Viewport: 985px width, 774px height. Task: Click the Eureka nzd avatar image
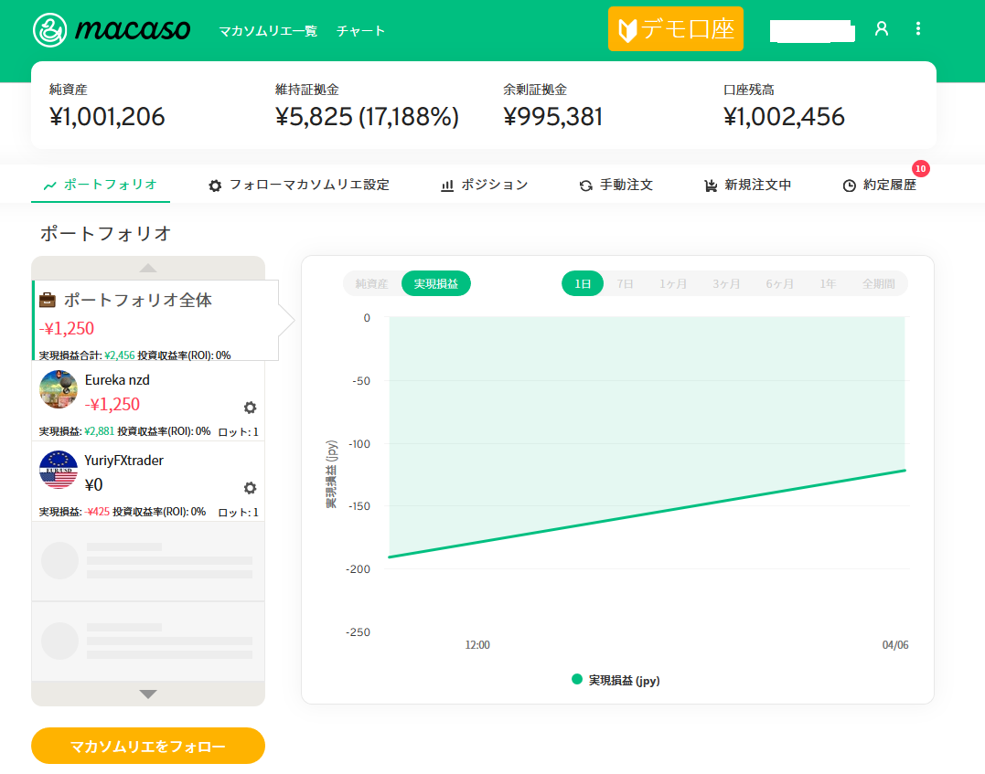point(59,389)
